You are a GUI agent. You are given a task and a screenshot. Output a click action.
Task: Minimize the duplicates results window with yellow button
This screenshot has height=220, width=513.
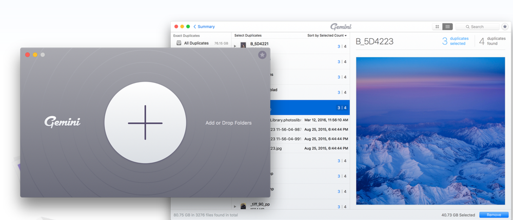click(182, 27)
